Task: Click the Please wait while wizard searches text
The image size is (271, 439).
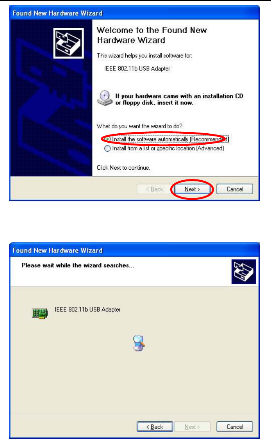Action: [78, 265]
